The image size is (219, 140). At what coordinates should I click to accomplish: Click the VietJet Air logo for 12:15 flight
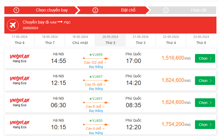[20, 78]
